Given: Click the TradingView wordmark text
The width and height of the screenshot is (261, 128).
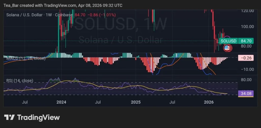Looking at the screenshot, I should tap(38, 117).
